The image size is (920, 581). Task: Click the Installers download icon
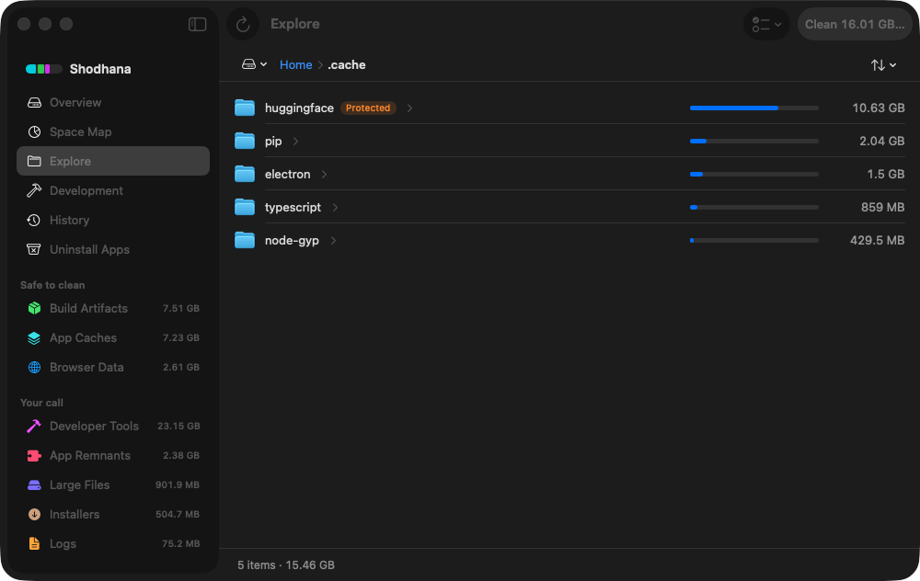(34, 514)
